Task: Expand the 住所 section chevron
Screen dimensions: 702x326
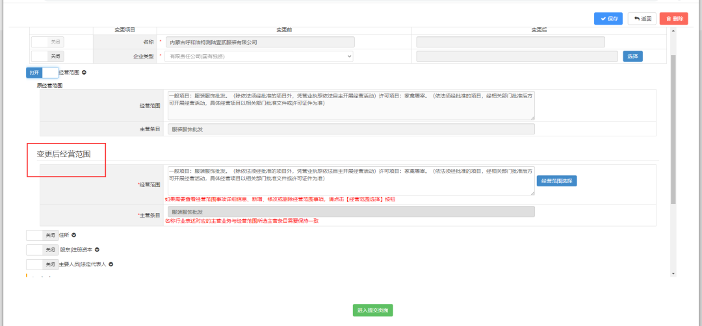Action: click(x=74, y=235)
